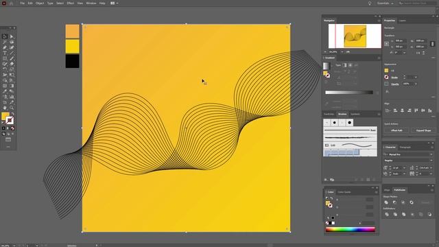The image size is (439, 247).
Task: Click the lightbulb Discover icon at top
Action: [370, 3]
